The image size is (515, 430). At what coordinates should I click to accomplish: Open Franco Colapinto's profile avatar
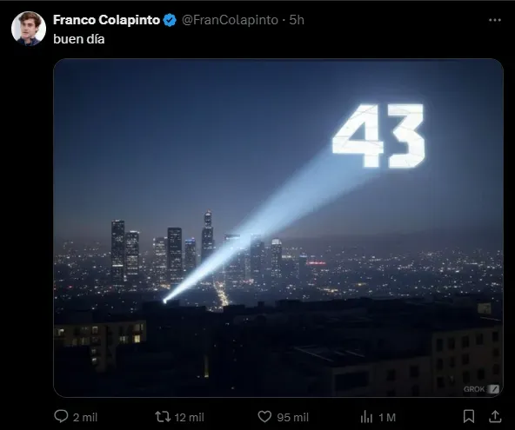(29, 29)
